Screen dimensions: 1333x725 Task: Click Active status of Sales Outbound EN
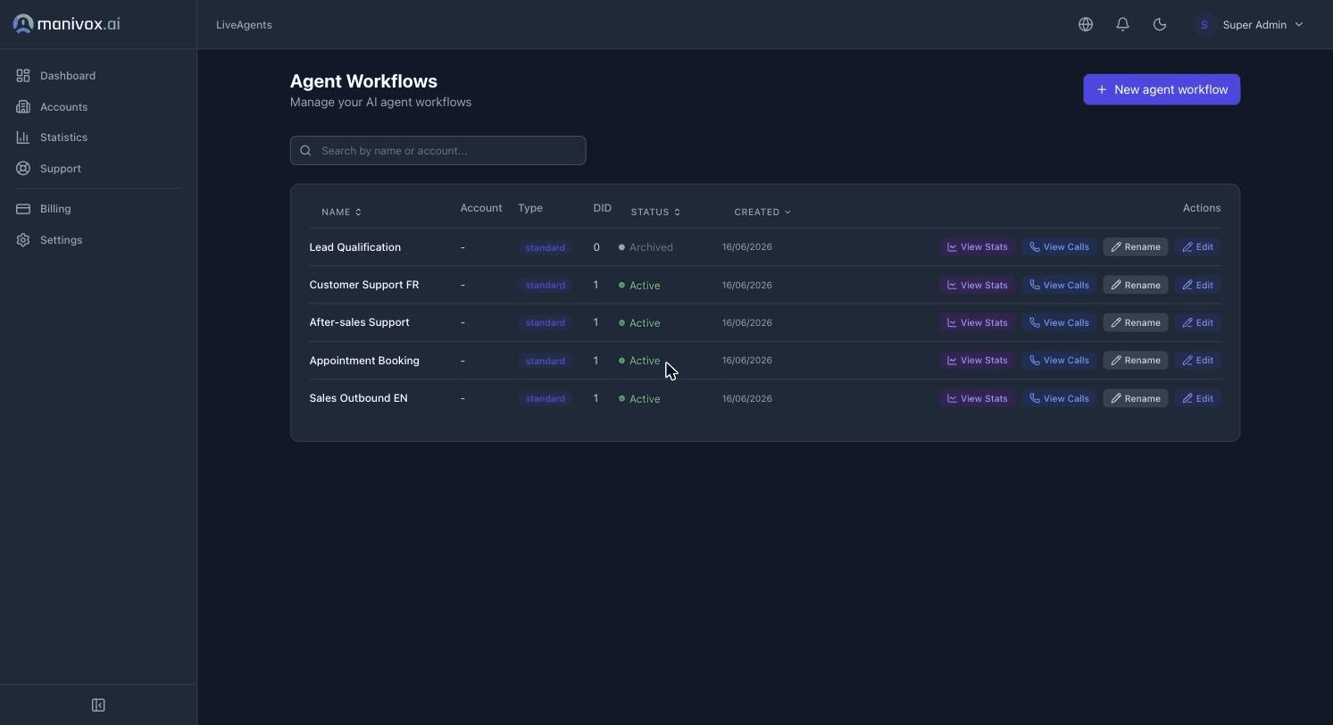coord(639,399)
